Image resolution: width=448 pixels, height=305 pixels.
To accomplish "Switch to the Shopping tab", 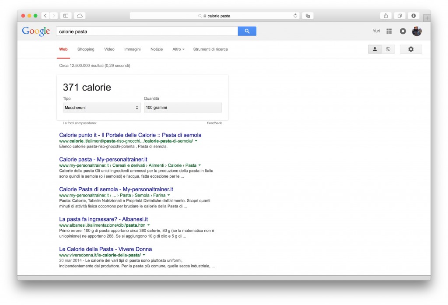I will point(86,49).
